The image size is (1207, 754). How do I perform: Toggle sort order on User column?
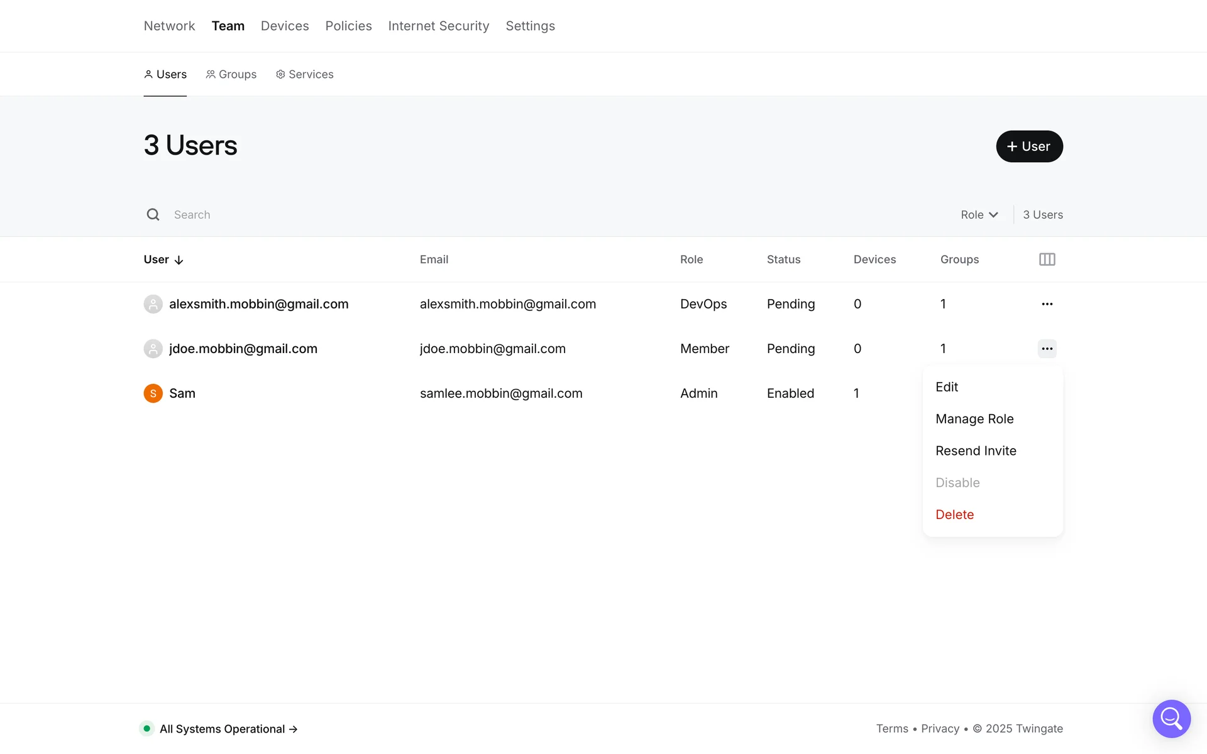point(163,260)
